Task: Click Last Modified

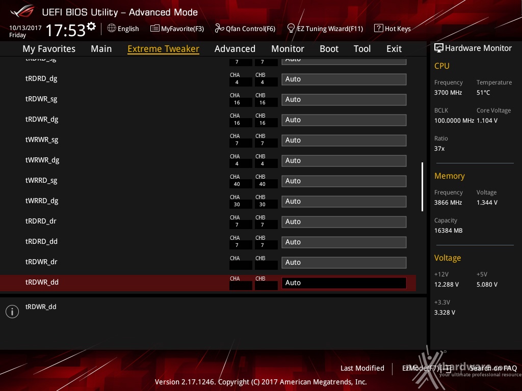Action: point(362,368)
